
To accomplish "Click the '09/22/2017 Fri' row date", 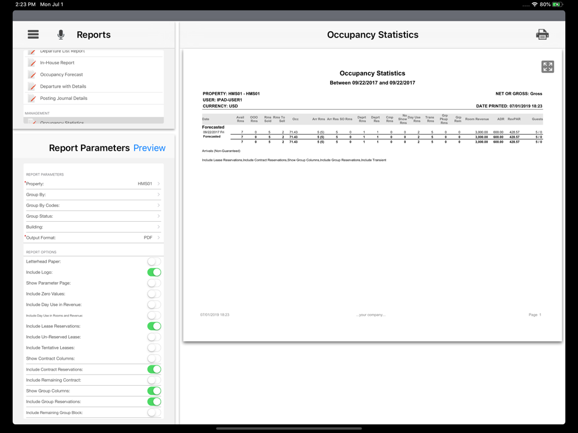I will click(x=213, y=132).
